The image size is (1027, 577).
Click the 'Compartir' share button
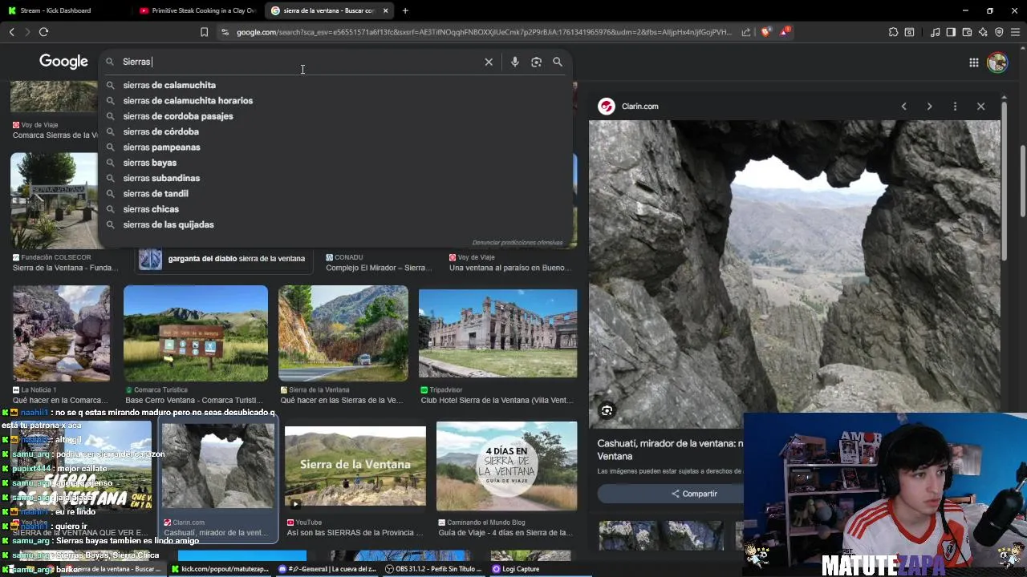click(695, 494)
